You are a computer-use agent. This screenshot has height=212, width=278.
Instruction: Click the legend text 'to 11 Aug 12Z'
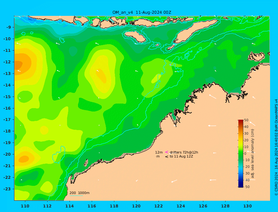181,156
